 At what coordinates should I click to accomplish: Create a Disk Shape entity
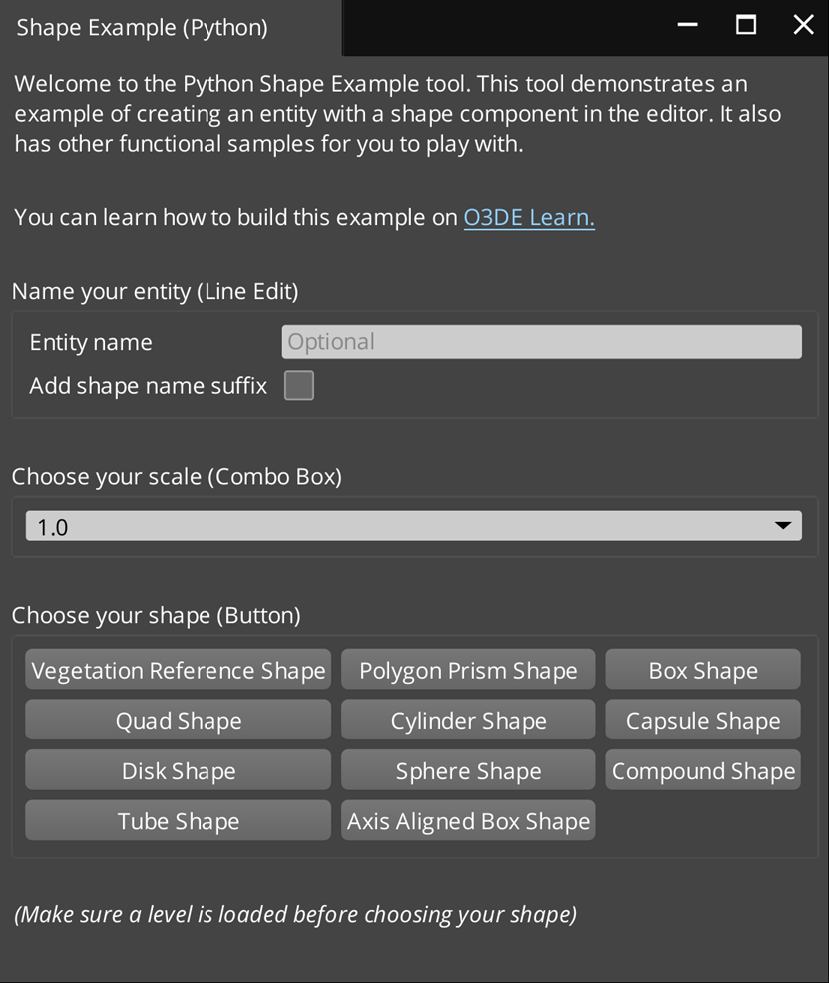pos(178,771)
